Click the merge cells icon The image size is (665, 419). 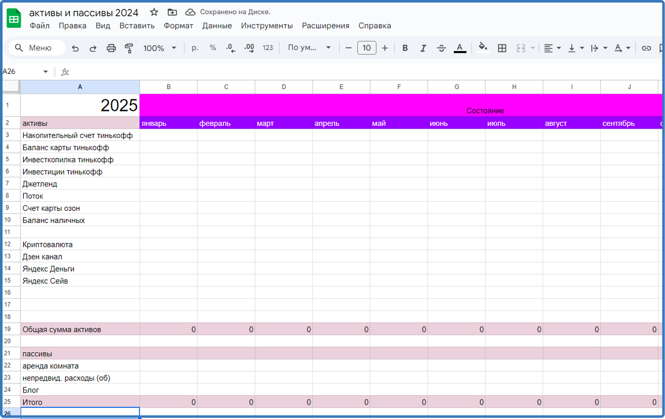(520, 48)
